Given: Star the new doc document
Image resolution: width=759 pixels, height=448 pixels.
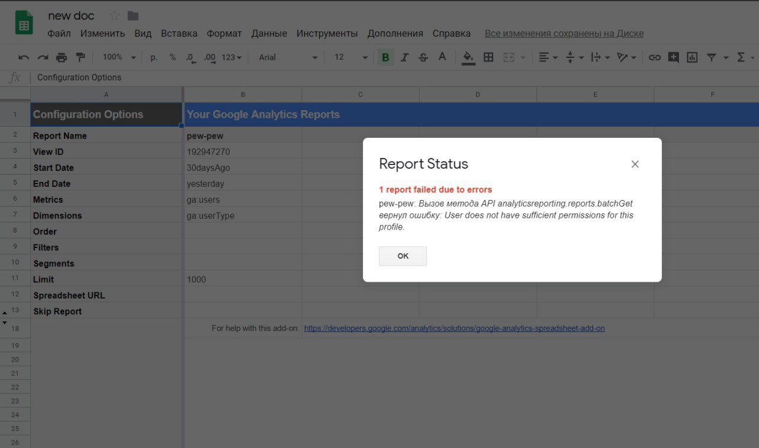Looking at the screenshot, I should tap(114, 16).
